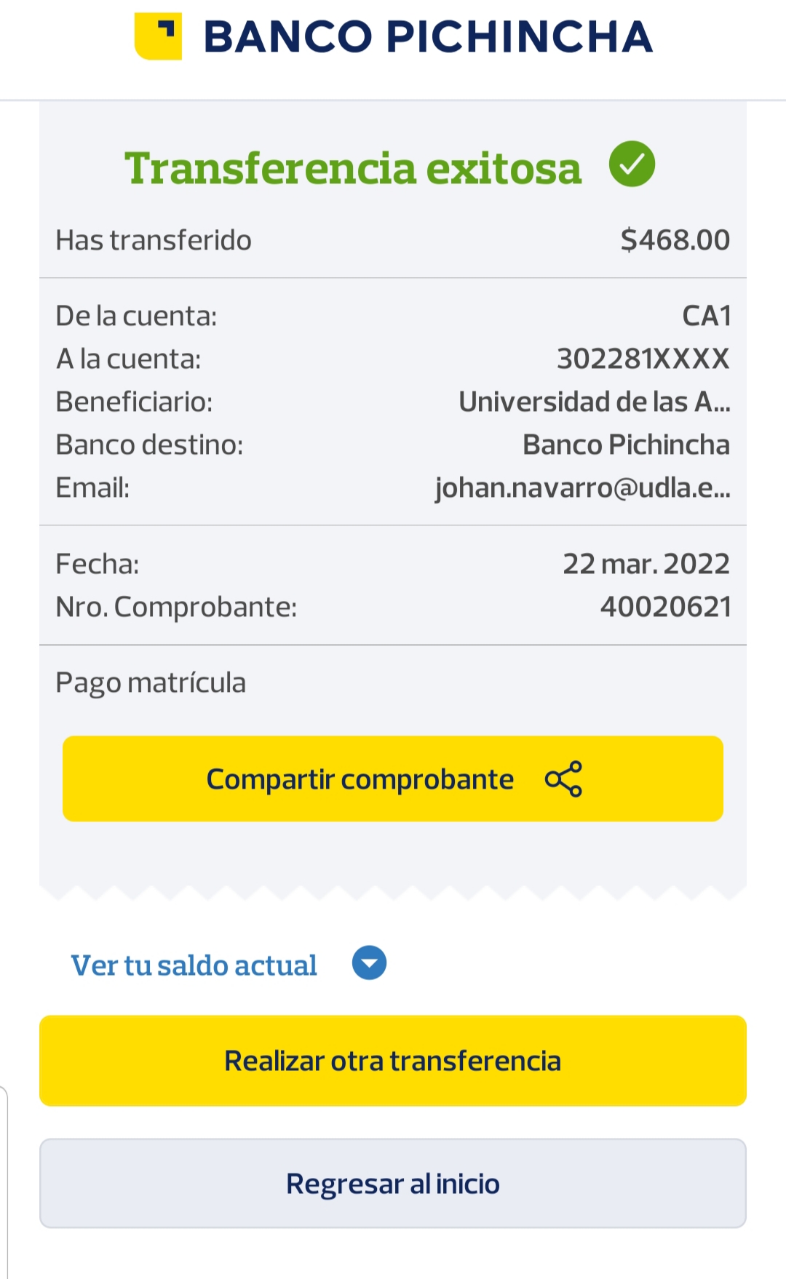The height and width of the screenshot is (1279, 786).
Task: Go back with 'Regresar al inicio'
Action: click(x=393, y=1184)
